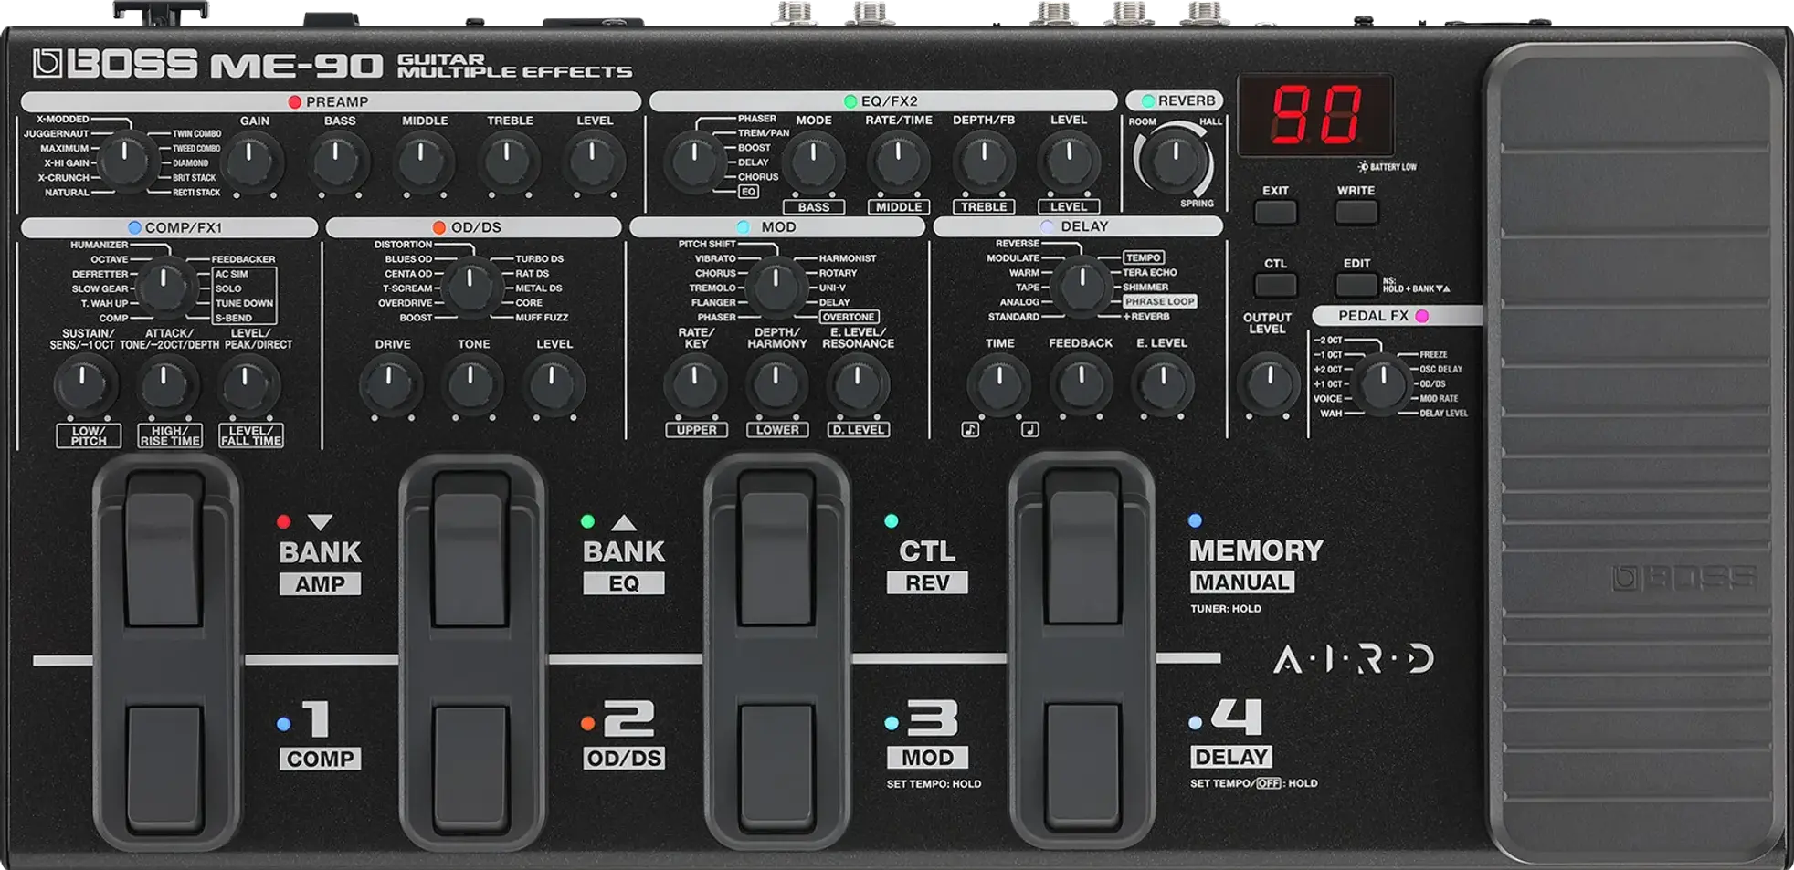Click the cyan MOD header LED
Image resolution: width=1794 pixels, height=870 pixels.
(743, 226)
